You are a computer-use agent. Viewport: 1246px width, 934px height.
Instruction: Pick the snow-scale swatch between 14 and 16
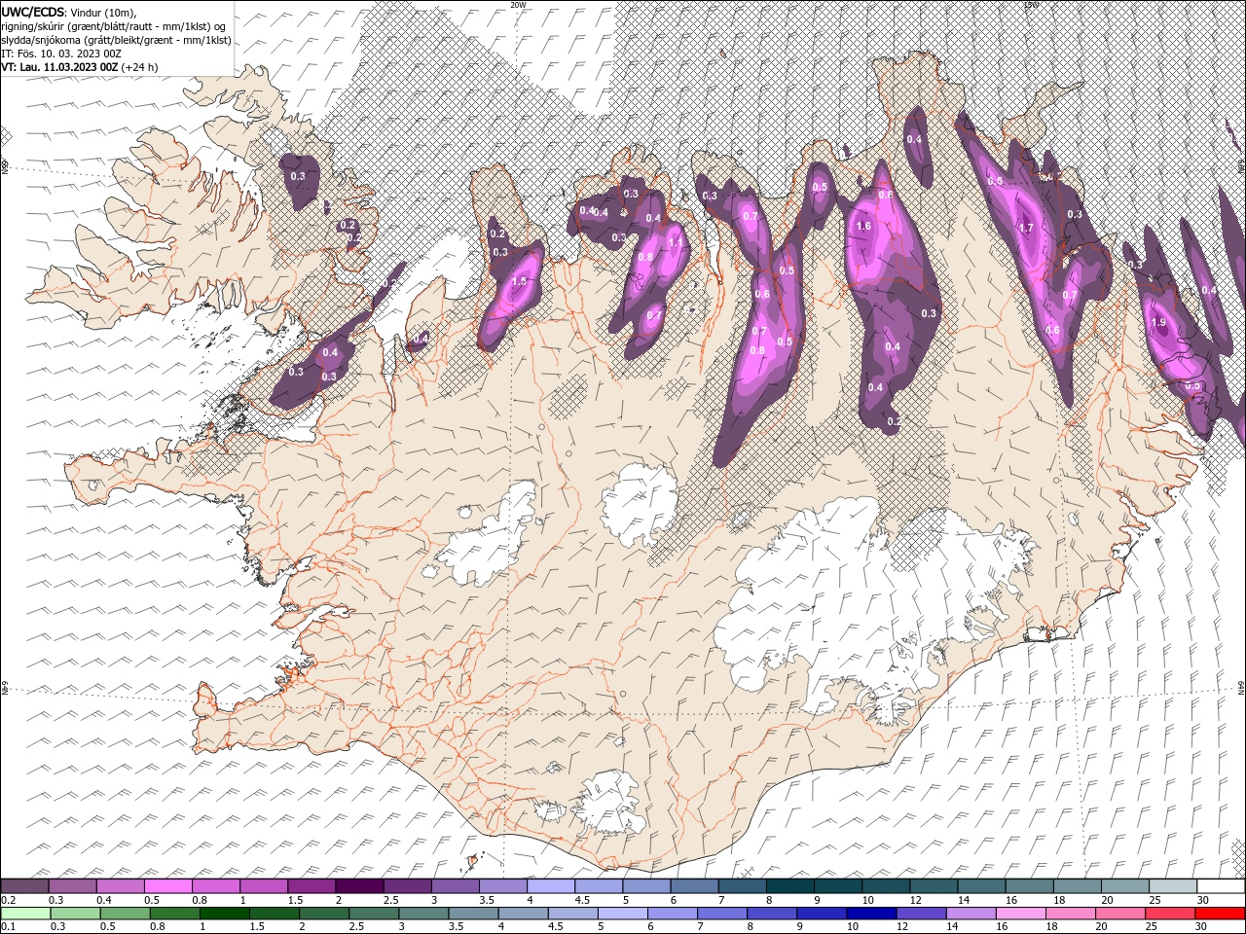coord(982,886)
